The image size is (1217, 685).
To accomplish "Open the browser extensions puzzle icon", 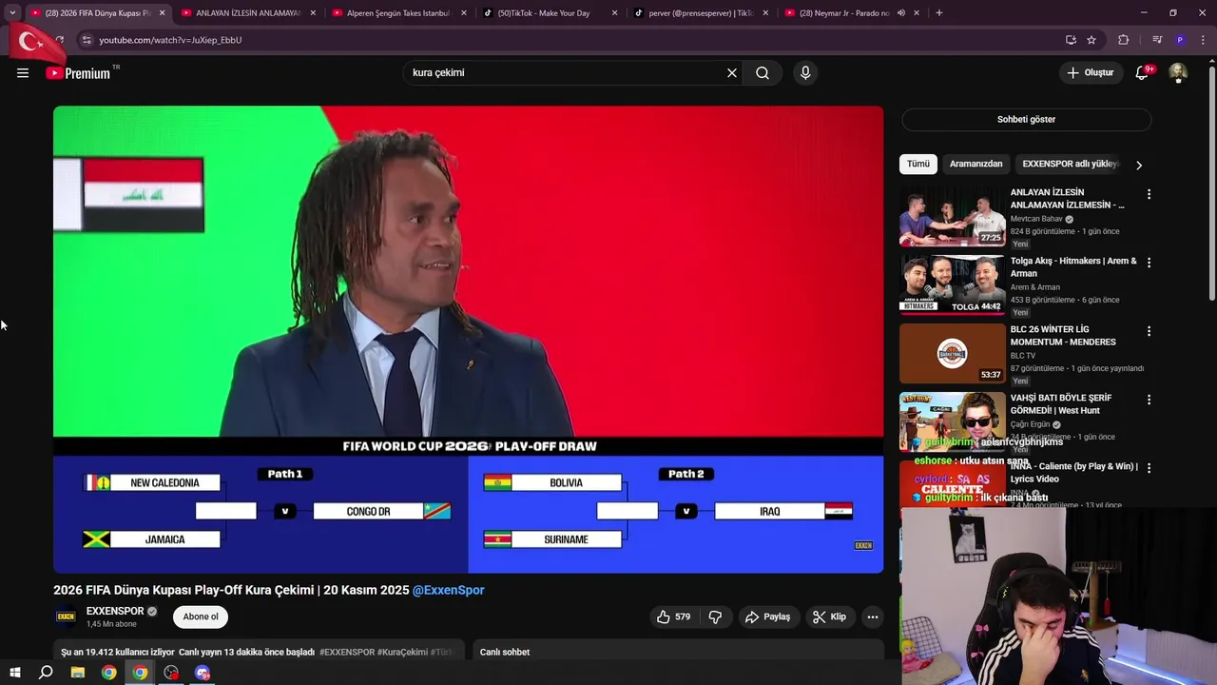I will pyautogui.click(x=1124, y=40).
